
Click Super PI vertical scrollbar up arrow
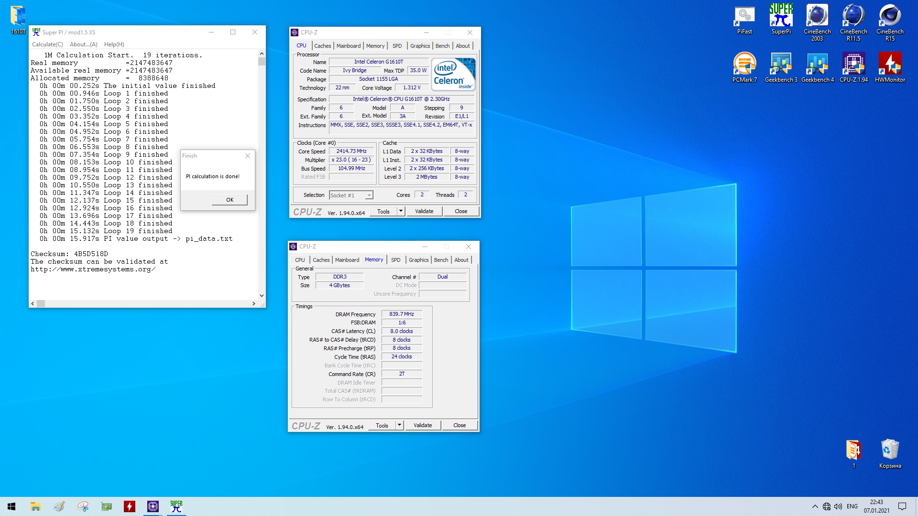[262, 54]
